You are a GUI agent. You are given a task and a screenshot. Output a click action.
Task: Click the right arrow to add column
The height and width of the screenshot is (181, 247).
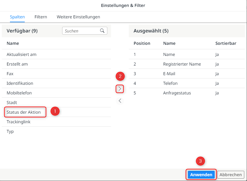[x=120, y=89]
